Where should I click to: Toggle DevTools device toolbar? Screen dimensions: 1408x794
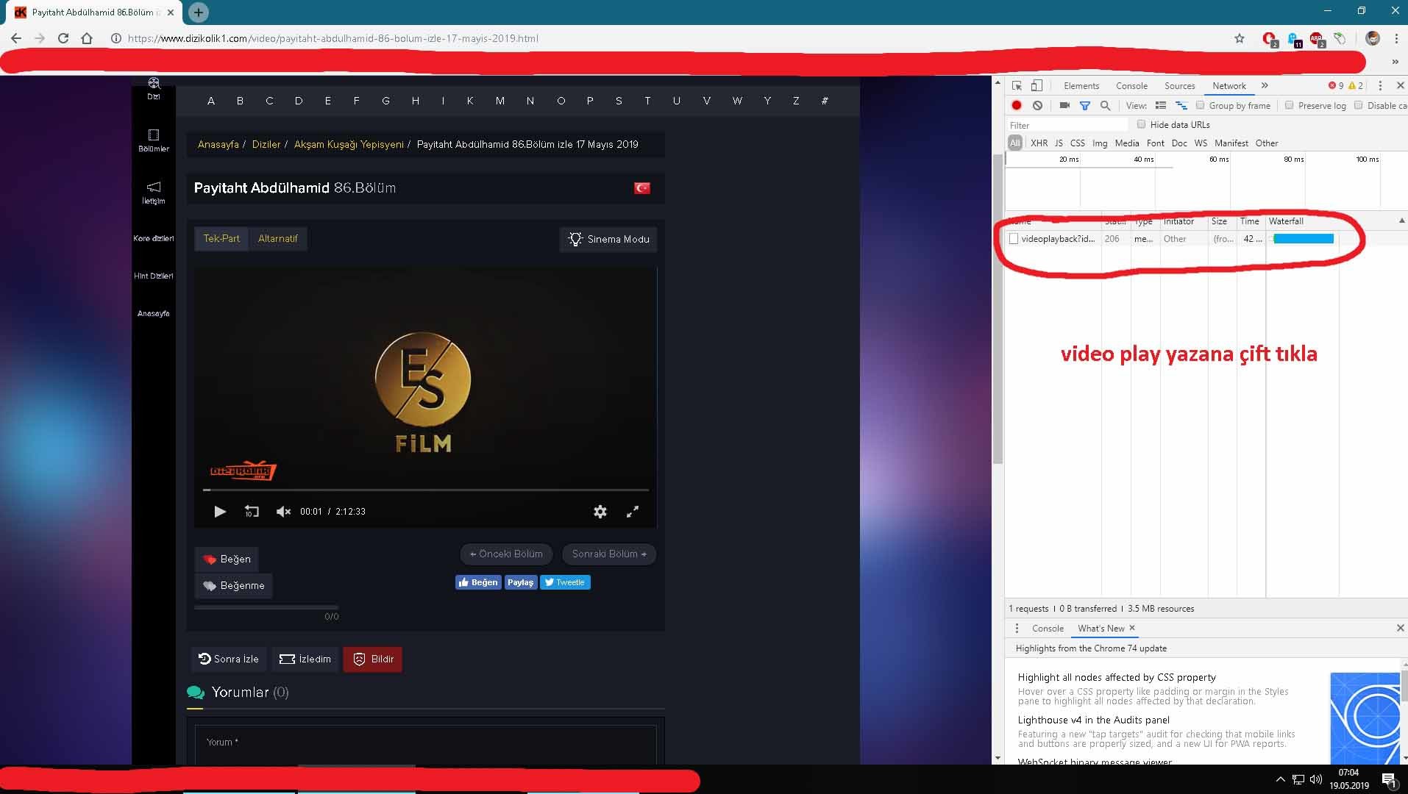(1037, 85)
